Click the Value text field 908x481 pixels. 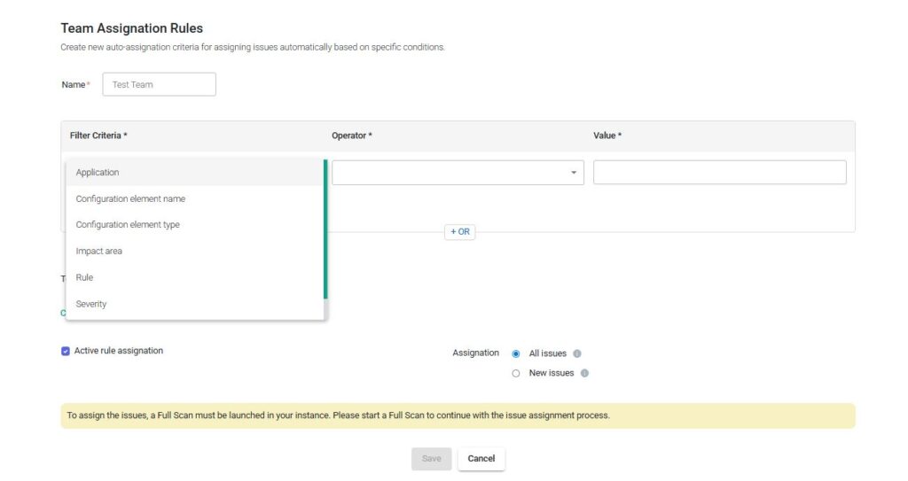(x=719, y=173)
